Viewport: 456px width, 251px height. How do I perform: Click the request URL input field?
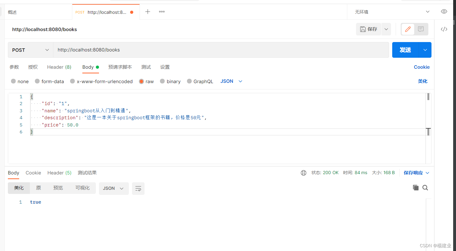(189, 50)
